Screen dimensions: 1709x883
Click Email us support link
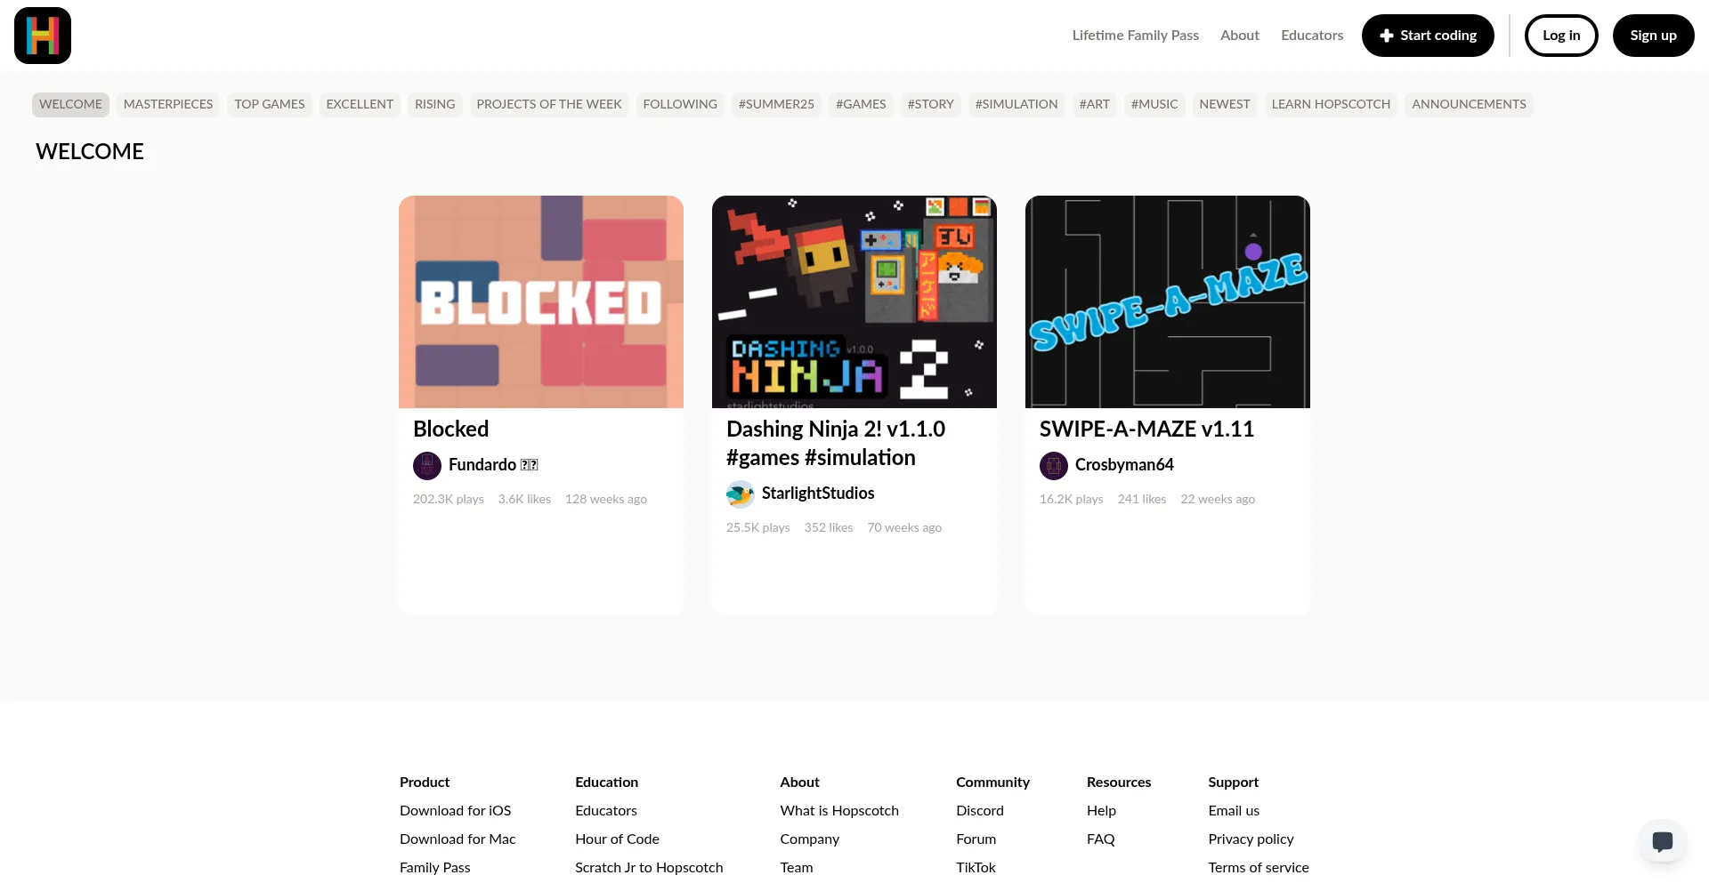tap(1234, 811)
